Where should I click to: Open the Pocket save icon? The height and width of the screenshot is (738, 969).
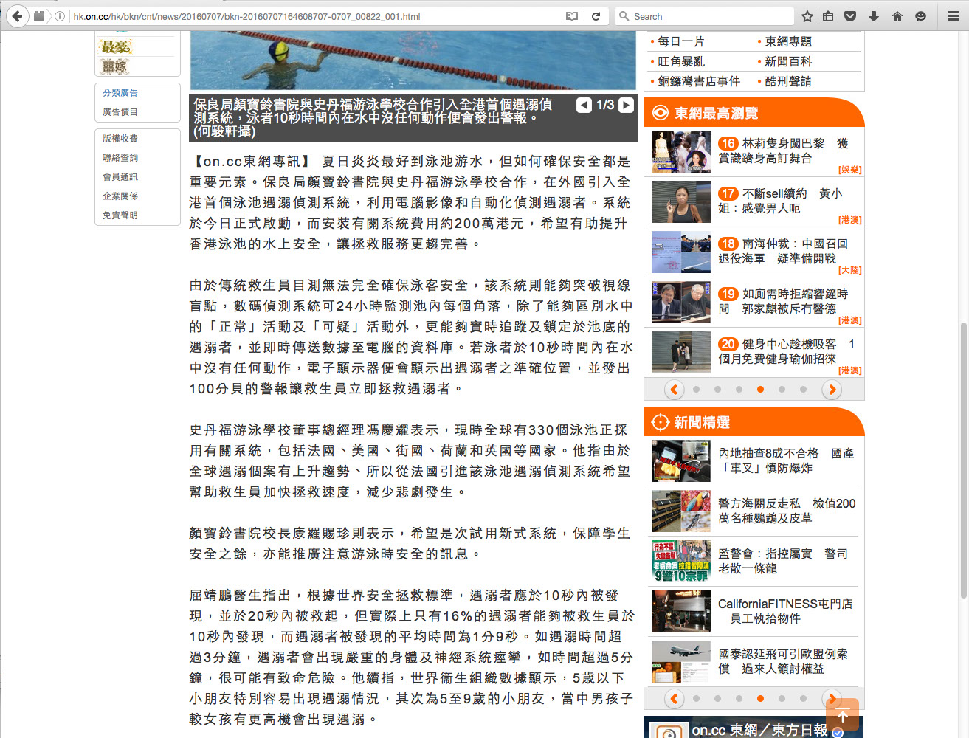pos(850,16)
